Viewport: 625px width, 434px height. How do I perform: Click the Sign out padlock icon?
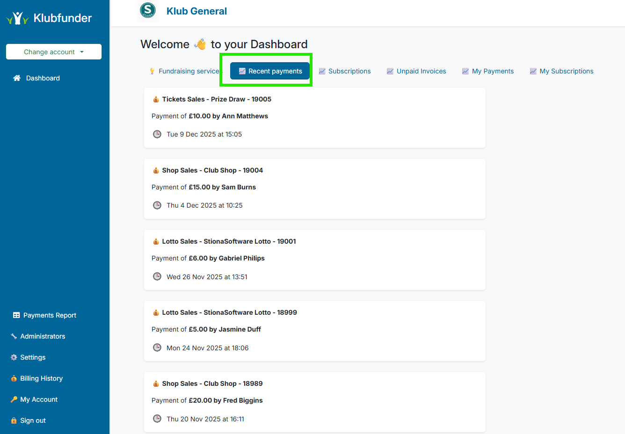(x=14, y=420)
